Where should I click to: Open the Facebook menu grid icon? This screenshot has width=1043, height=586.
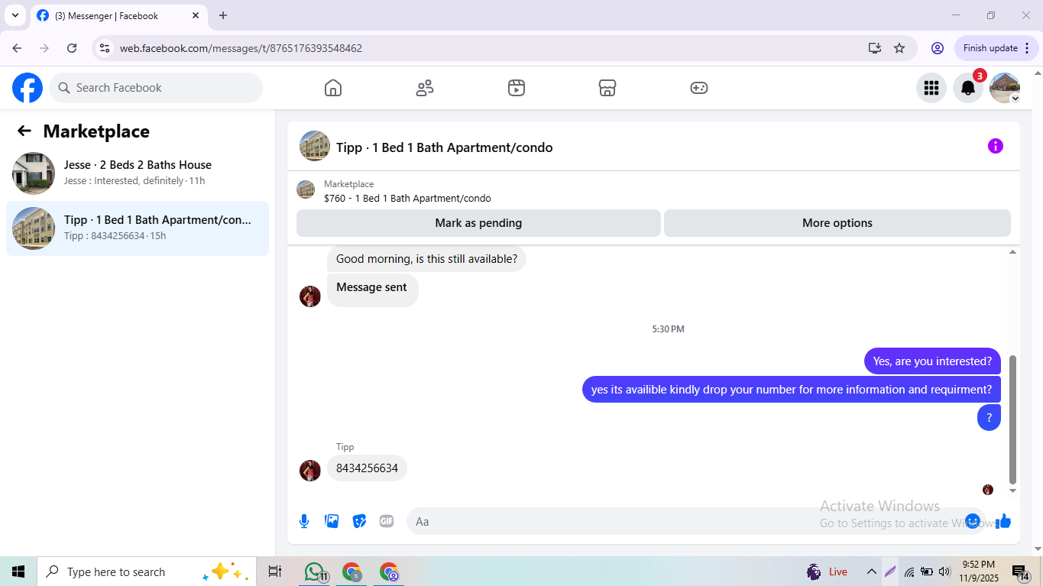(931, 88)
